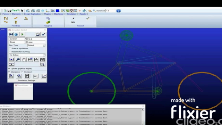Click the steps value field 1000
The height and width of the screenshot is (125, 222).
(x=36, y=42)
